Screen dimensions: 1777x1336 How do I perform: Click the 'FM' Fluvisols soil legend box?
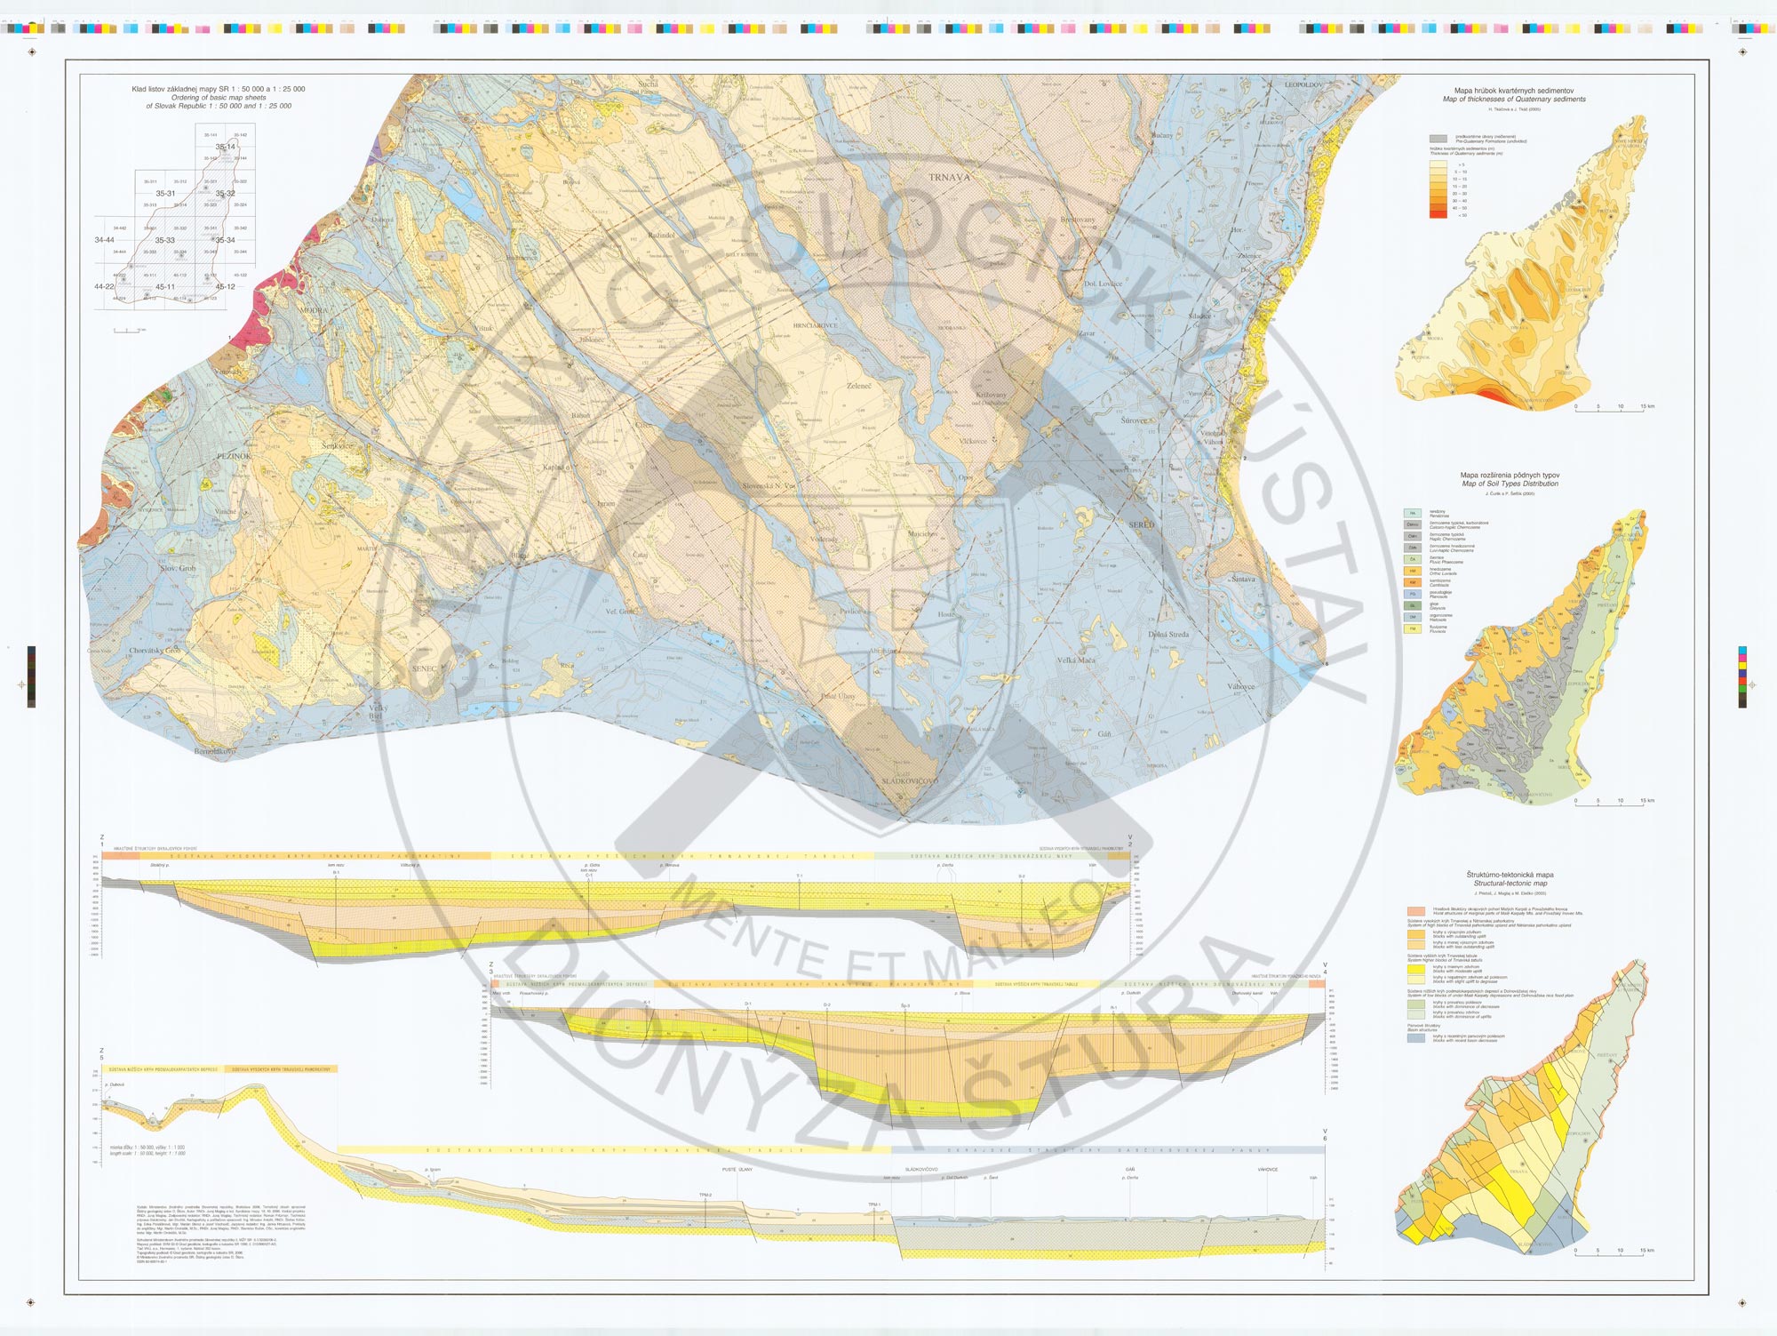point(1413,628)
